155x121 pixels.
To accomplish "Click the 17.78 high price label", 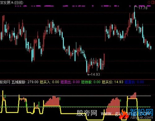I will pyautogui.click(x=143, y=8).
